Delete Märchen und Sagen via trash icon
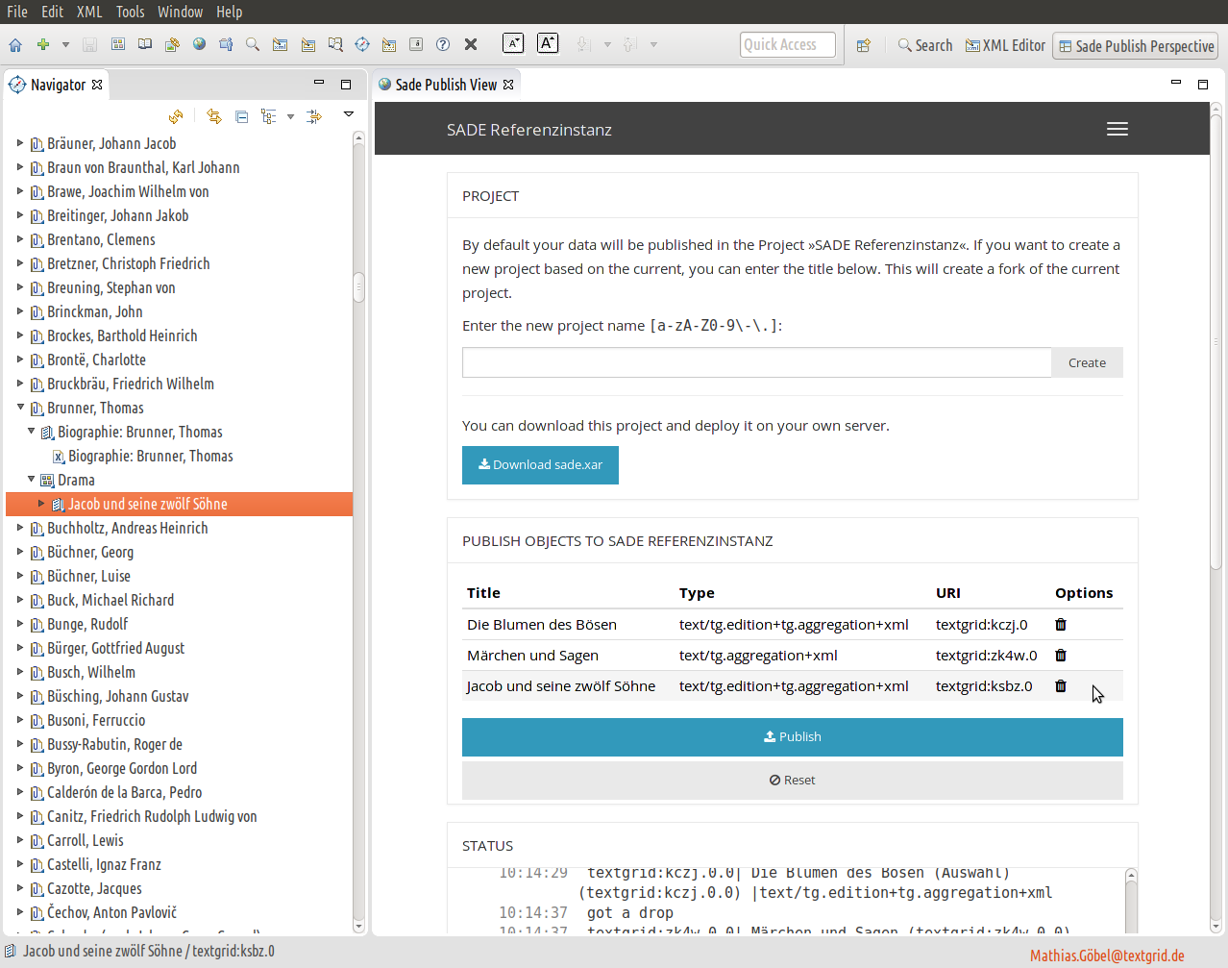Image resolution: width=1228 pixels, height=968 pixels. click(1061, 656)
